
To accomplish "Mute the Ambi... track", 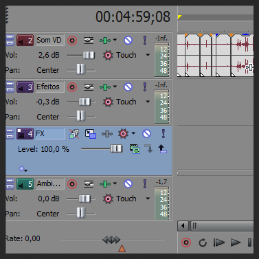I will point(128,184).
